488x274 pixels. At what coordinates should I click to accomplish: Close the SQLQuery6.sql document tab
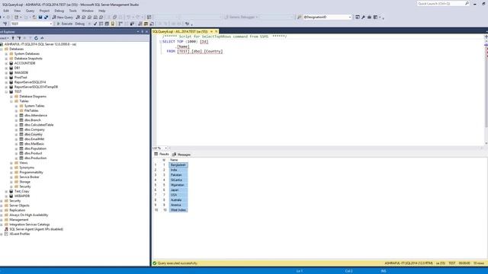[216, 31]
